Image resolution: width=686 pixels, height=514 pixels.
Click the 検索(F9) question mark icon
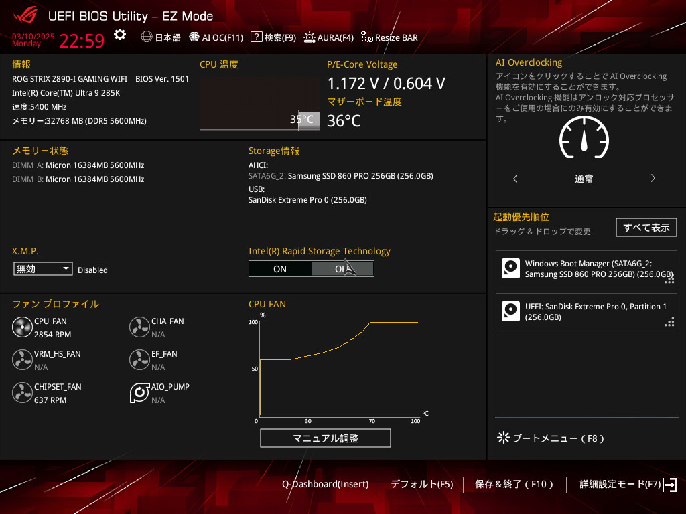coord(257,37)
